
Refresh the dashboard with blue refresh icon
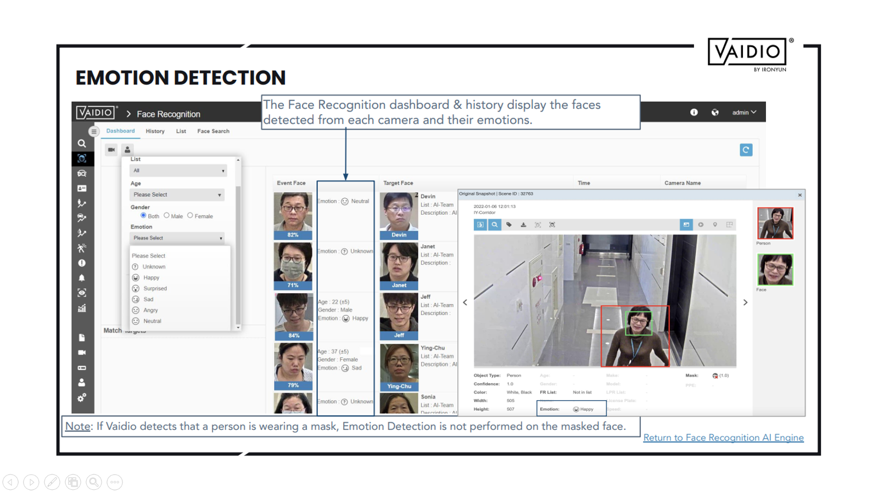pyautogui.click(x=746, y=150)
